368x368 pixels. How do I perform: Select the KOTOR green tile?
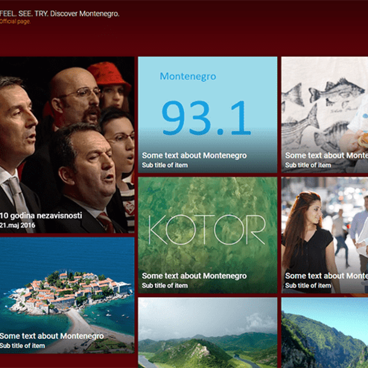(207, 235)
